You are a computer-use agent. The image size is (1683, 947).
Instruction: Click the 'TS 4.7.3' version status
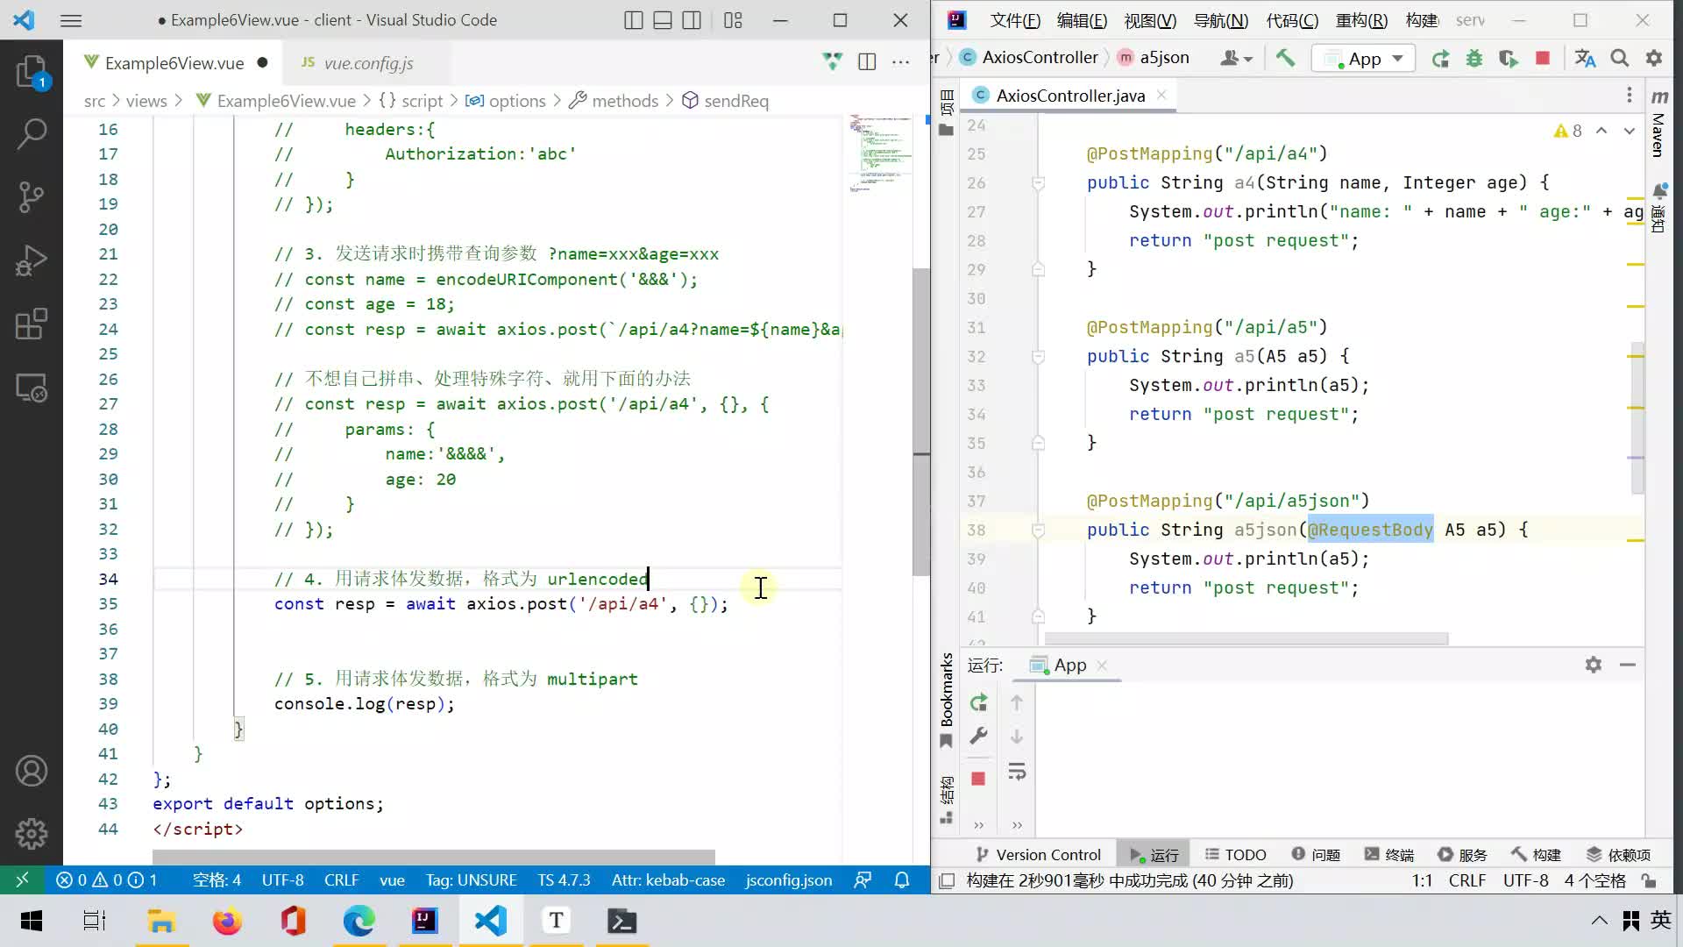coord(564,879)
